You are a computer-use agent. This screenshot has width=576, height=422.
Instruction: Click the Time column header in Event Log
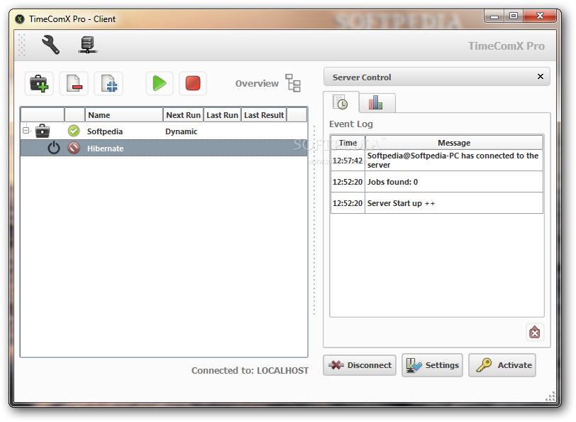348,142
